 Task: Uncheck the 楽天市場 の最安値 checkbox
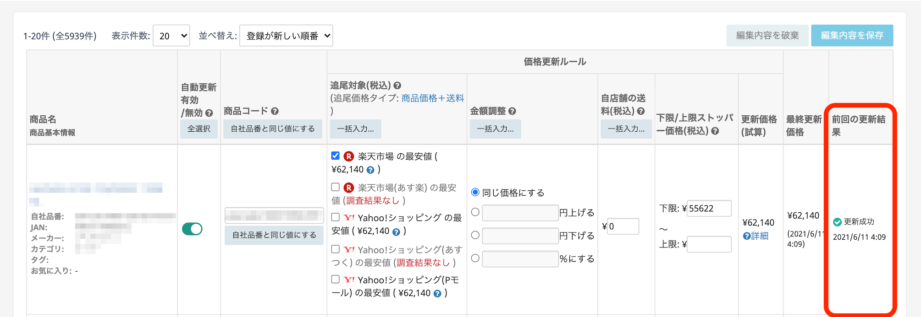[x=336, y=156]
